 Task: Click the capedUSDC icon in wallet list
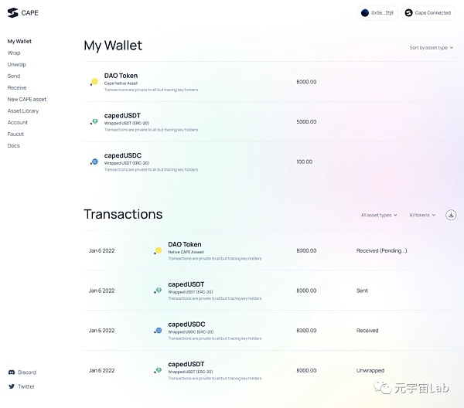click(94, 161)
